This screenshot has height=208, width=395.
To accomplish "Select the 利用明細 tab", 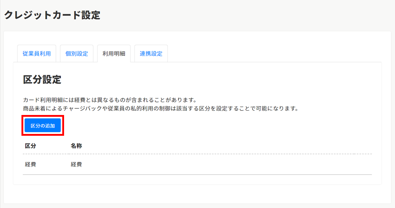I will (114, 54).
